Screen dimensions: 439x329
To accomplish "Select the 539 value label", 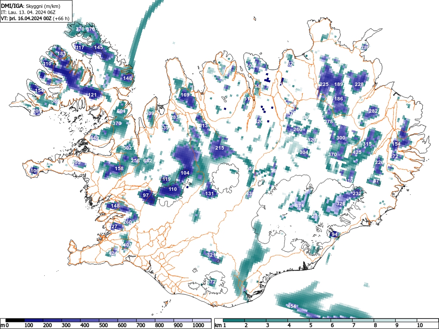I will pos(150,113).
